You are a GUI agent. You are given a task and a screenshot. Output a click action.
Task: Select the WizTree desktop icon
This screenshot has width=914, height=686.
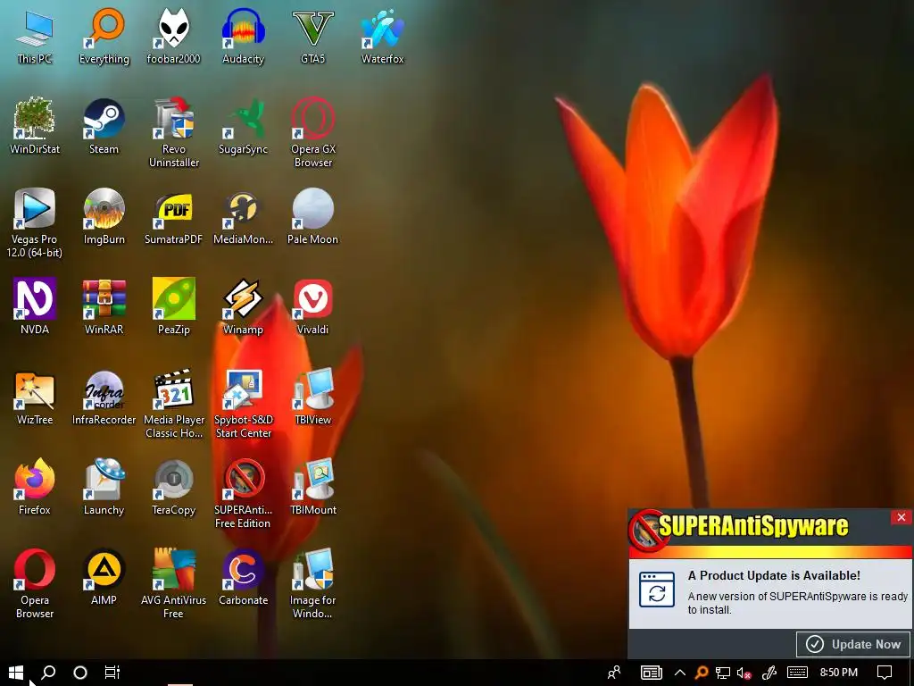(35, 397)
